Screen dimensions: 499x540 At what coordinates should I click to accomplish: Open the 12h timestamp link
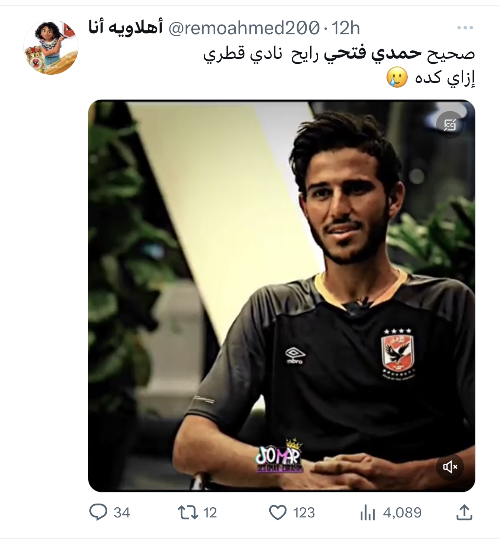click(346, 28)
